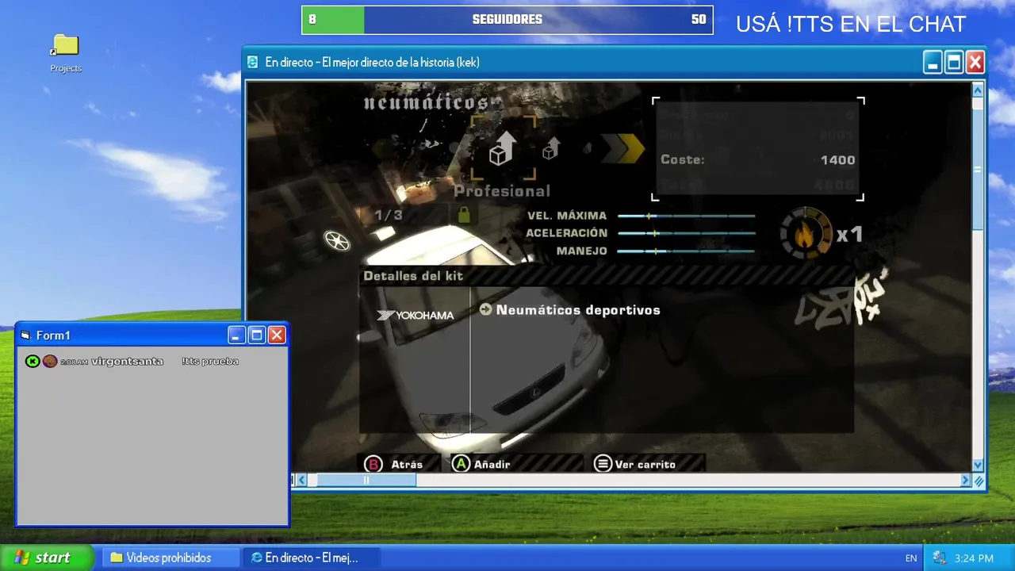This screenshot has width=1015, height=571.
Task: Click the green Kick badge in chat
Action: [x=33, y=361]
